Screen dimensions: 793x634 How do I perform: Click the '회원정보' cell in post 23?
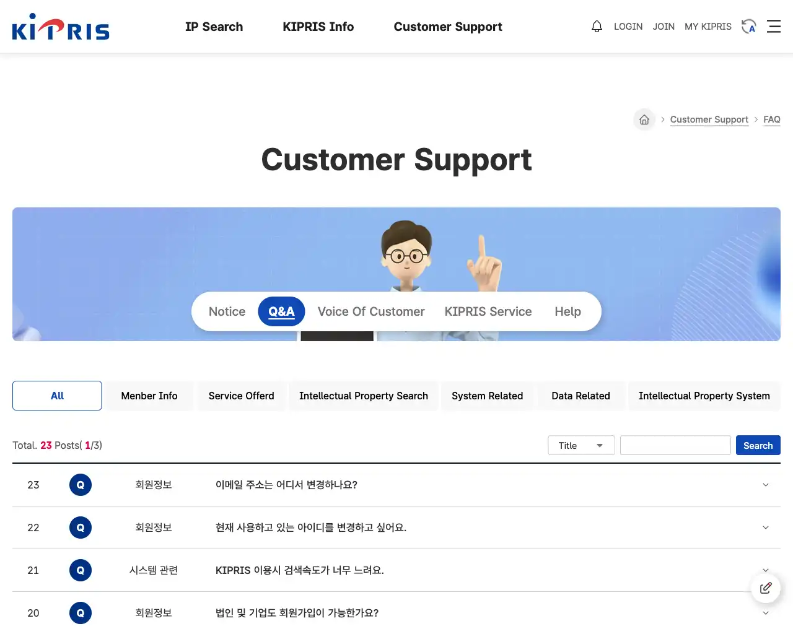point(154,485)
